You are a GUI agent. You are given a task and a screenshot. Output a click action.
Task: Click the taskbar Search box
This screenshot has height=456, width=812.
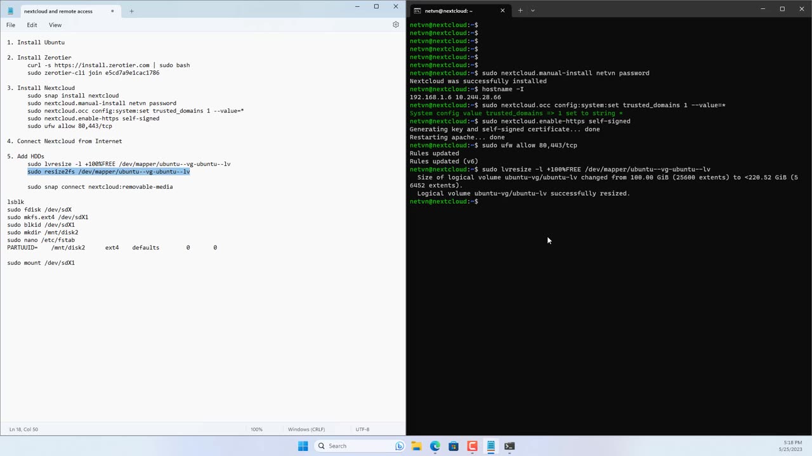359,446
